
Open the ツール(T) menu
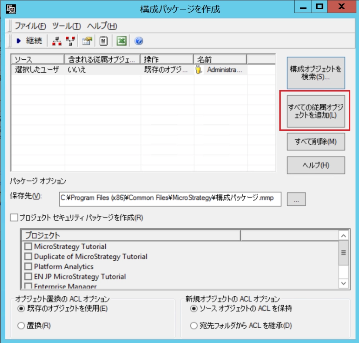(x=67, y=26)
